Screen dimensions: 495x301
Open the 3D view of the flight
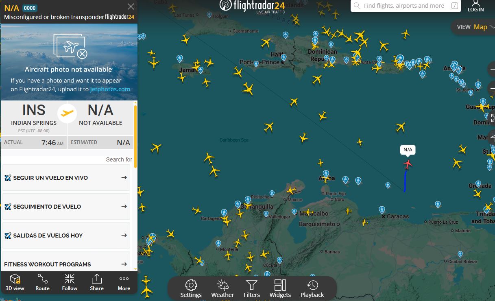tap(15, 282)
